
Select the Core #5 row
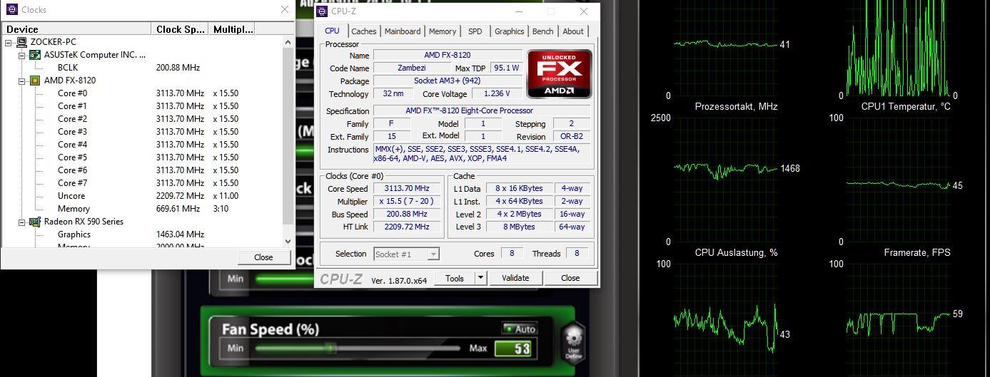tap(143, 157)
